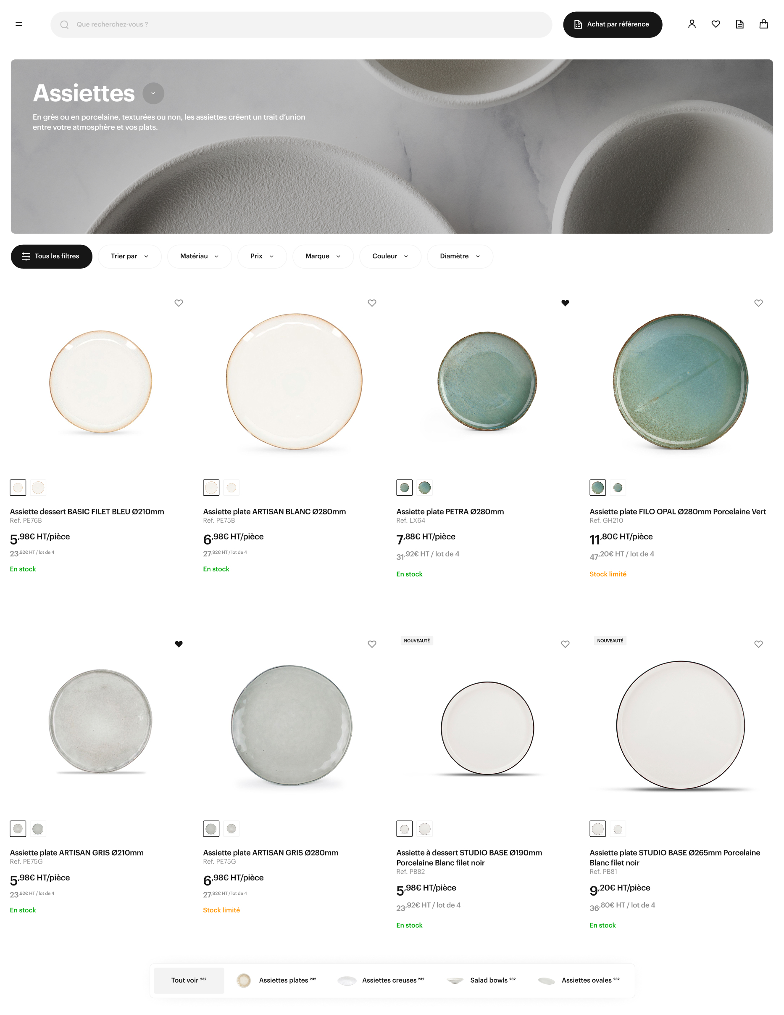Open the wishlist heart icon in header
784x1015 pixels.
click(x=716, y=24)
